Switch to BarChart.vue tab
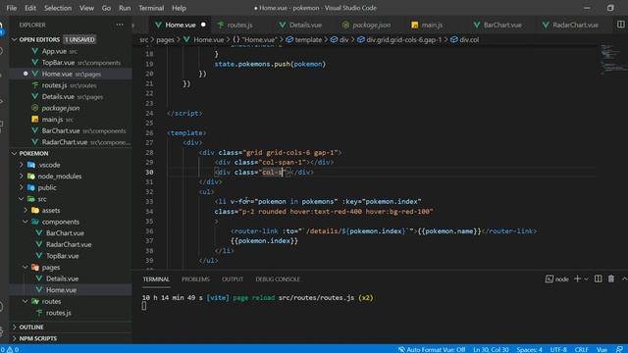This screenshot has width=628, height=353. (x=502, y=25)
